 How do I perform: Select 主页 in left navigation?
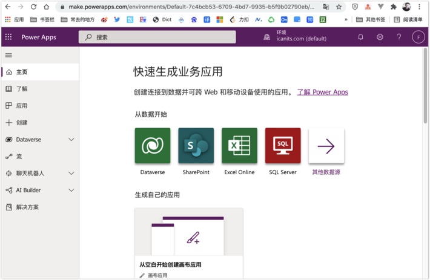[40, 72]
